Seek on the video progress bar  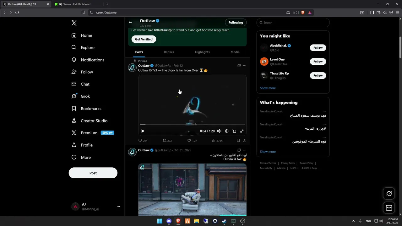coord(192,125)
